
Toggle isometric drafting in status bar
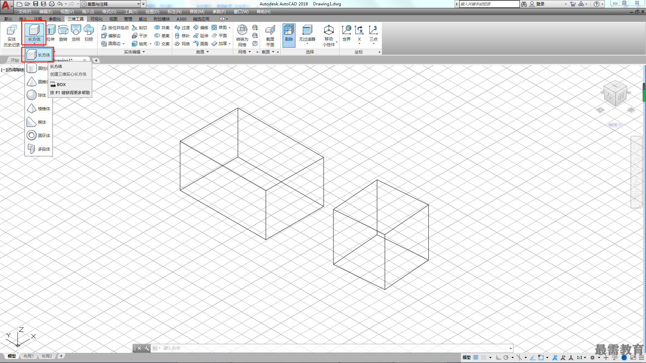pyautogui.click(x=520, y=358)
